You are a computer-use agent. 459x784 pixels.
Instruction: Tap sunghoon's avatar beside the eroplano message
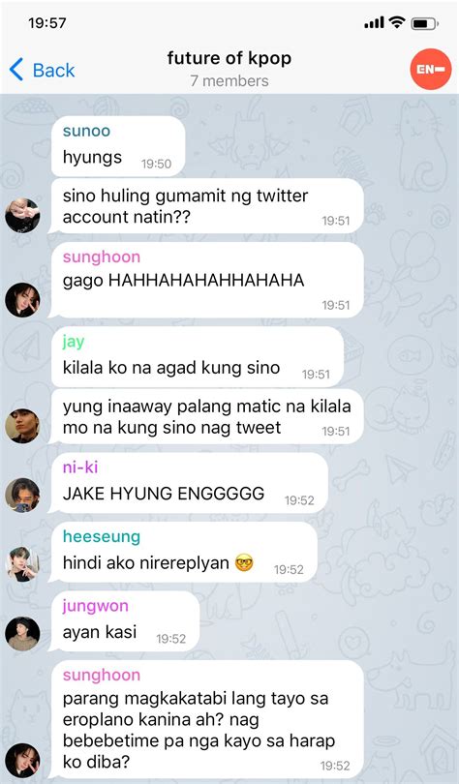tap(22, 760)
